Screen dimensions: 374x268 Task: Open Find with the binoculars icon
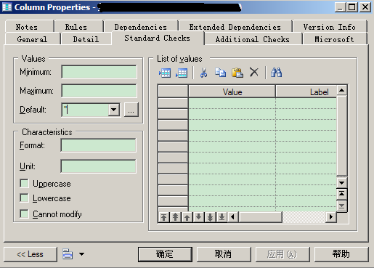pos(276,73)
